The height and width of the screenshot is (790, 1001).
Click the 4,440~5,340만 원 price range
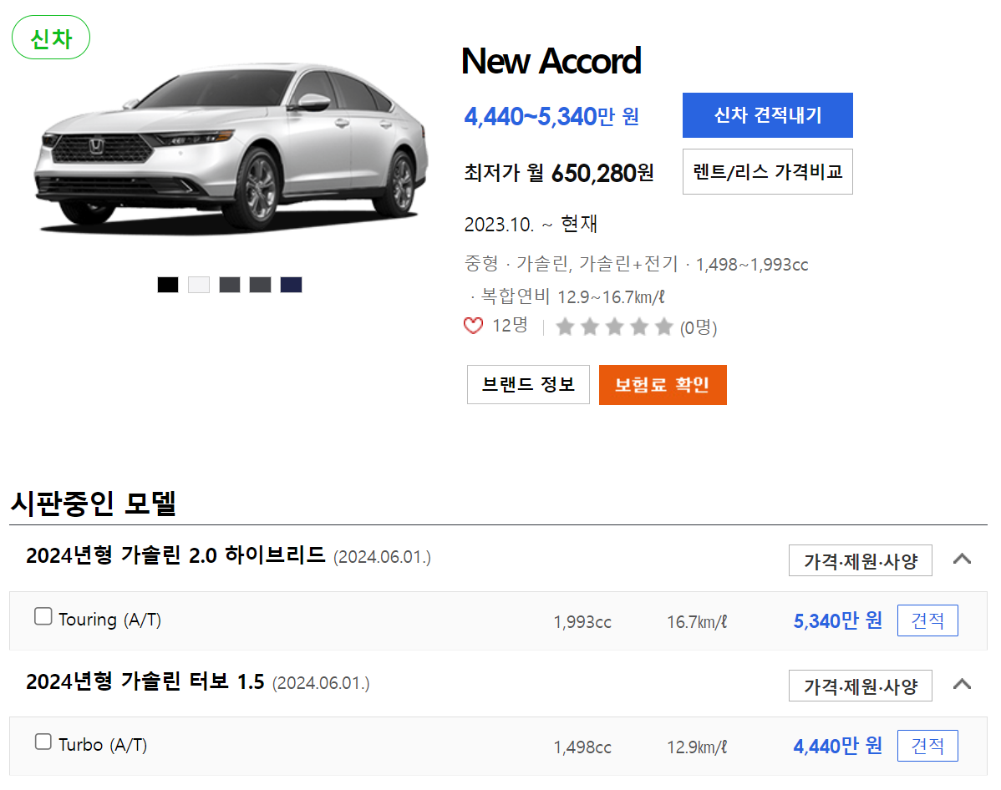tap(551, 117)
